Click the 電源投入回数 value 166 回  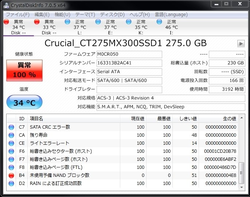[227, 80]
